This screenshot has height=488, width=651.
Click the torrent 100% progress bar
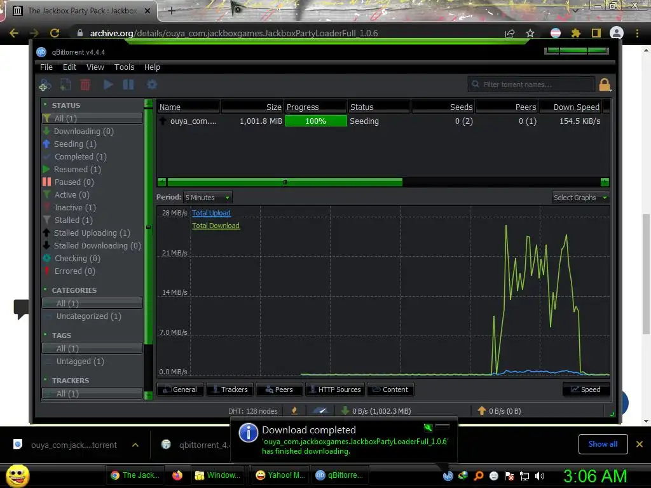pyautogui.click(x=315, y=121)
